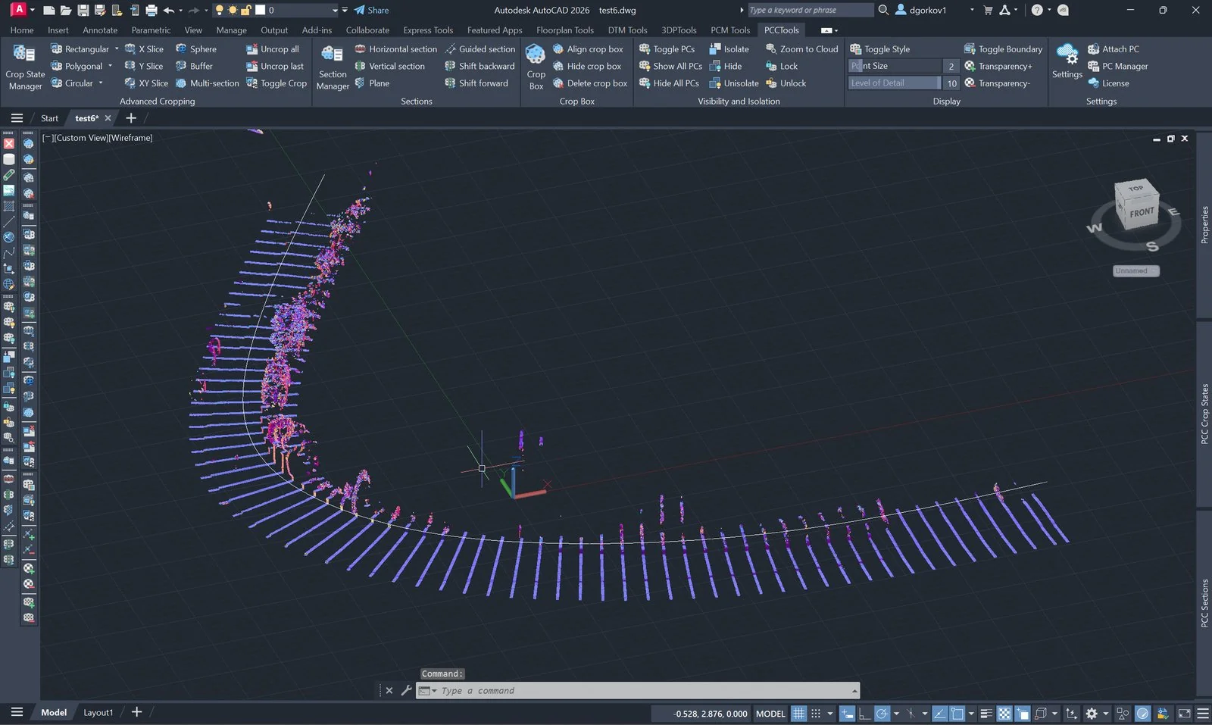The image size is (1212, 725).
Task: Select the Polygonal crop tool
Action: (77, 67)
